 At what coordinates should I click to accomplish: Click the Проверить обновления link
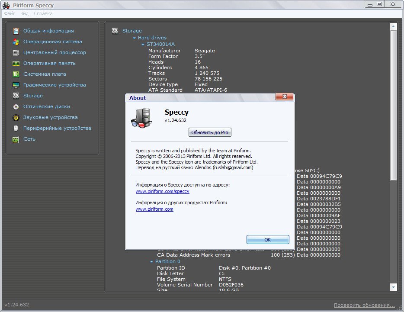[x=364, y=305]
